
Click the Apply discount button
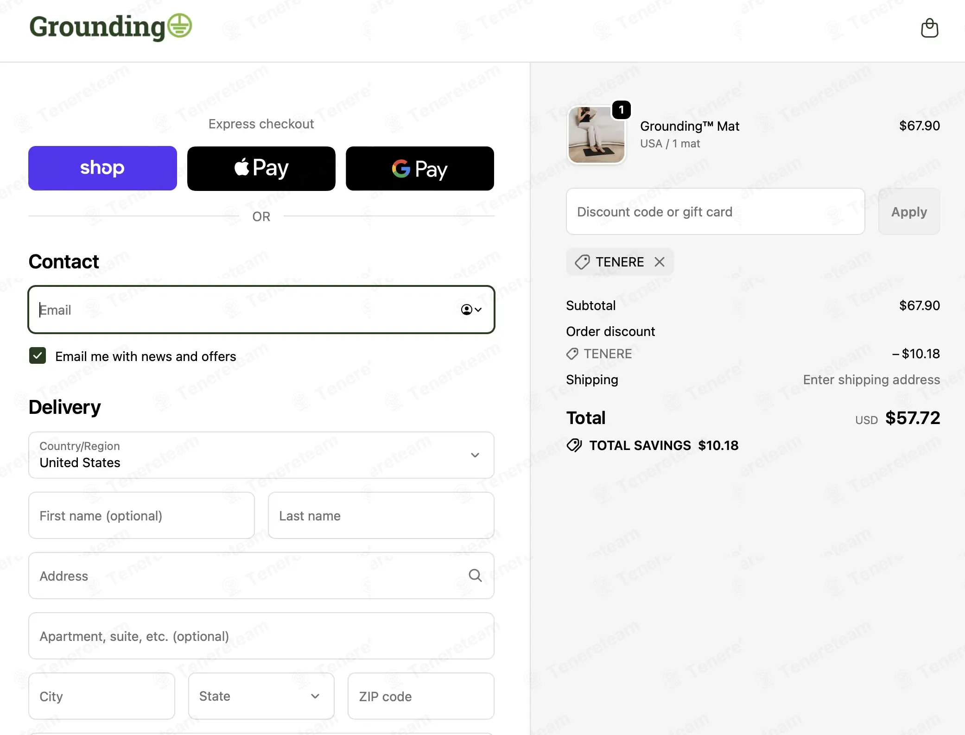click(x=909, y=211)
